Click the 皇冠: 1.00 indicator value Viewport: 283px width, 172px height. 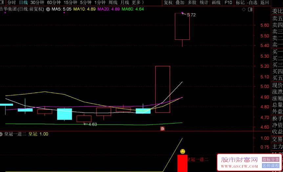click(x=38, y=134)
